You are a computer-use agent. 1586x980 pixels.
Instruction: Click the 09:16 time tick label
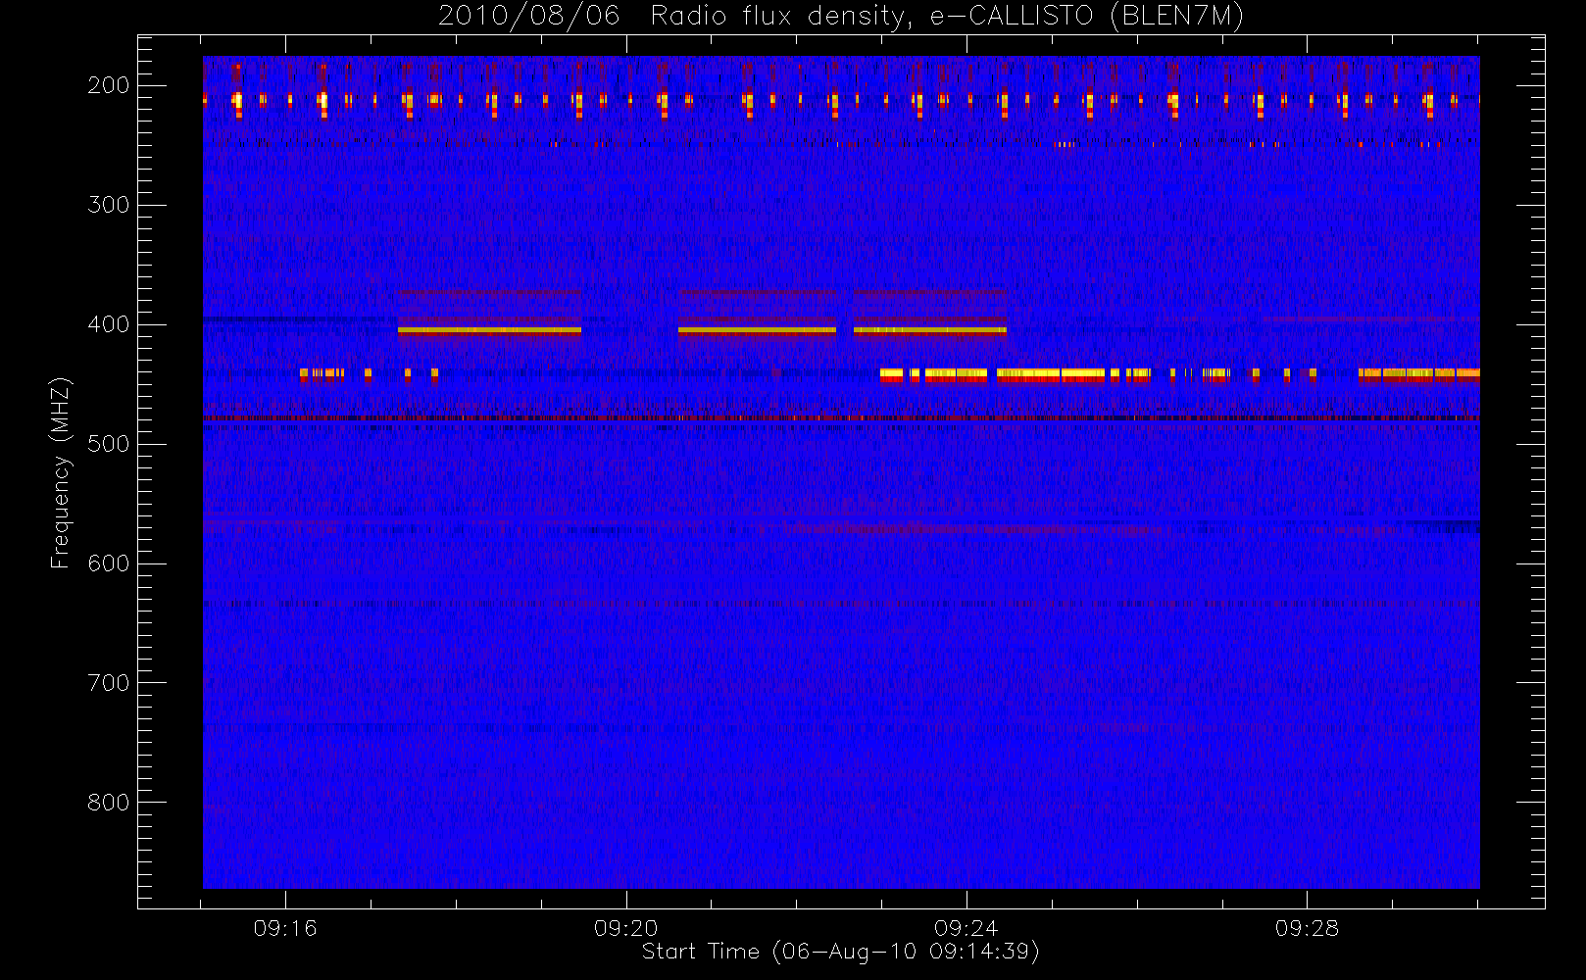click(285, 928)
